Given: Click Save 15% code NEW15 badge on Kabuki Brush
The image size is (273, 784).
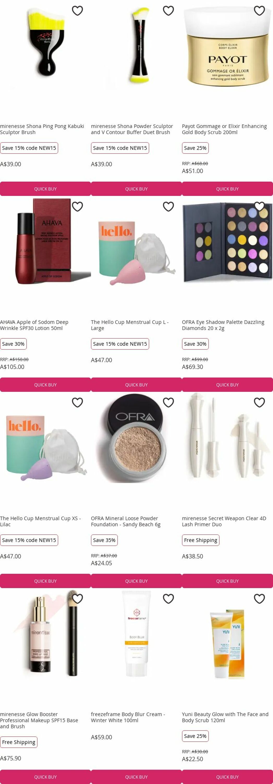Looking at the screenshot, I should pos(29,148).
